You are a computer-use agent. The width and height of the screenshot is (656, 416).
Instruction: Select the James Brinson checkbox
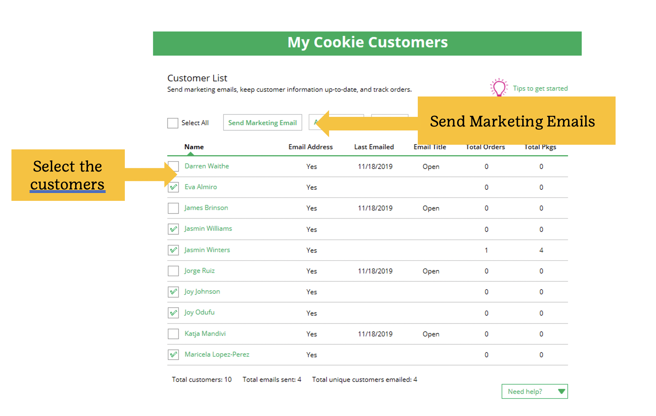(173, 208)
